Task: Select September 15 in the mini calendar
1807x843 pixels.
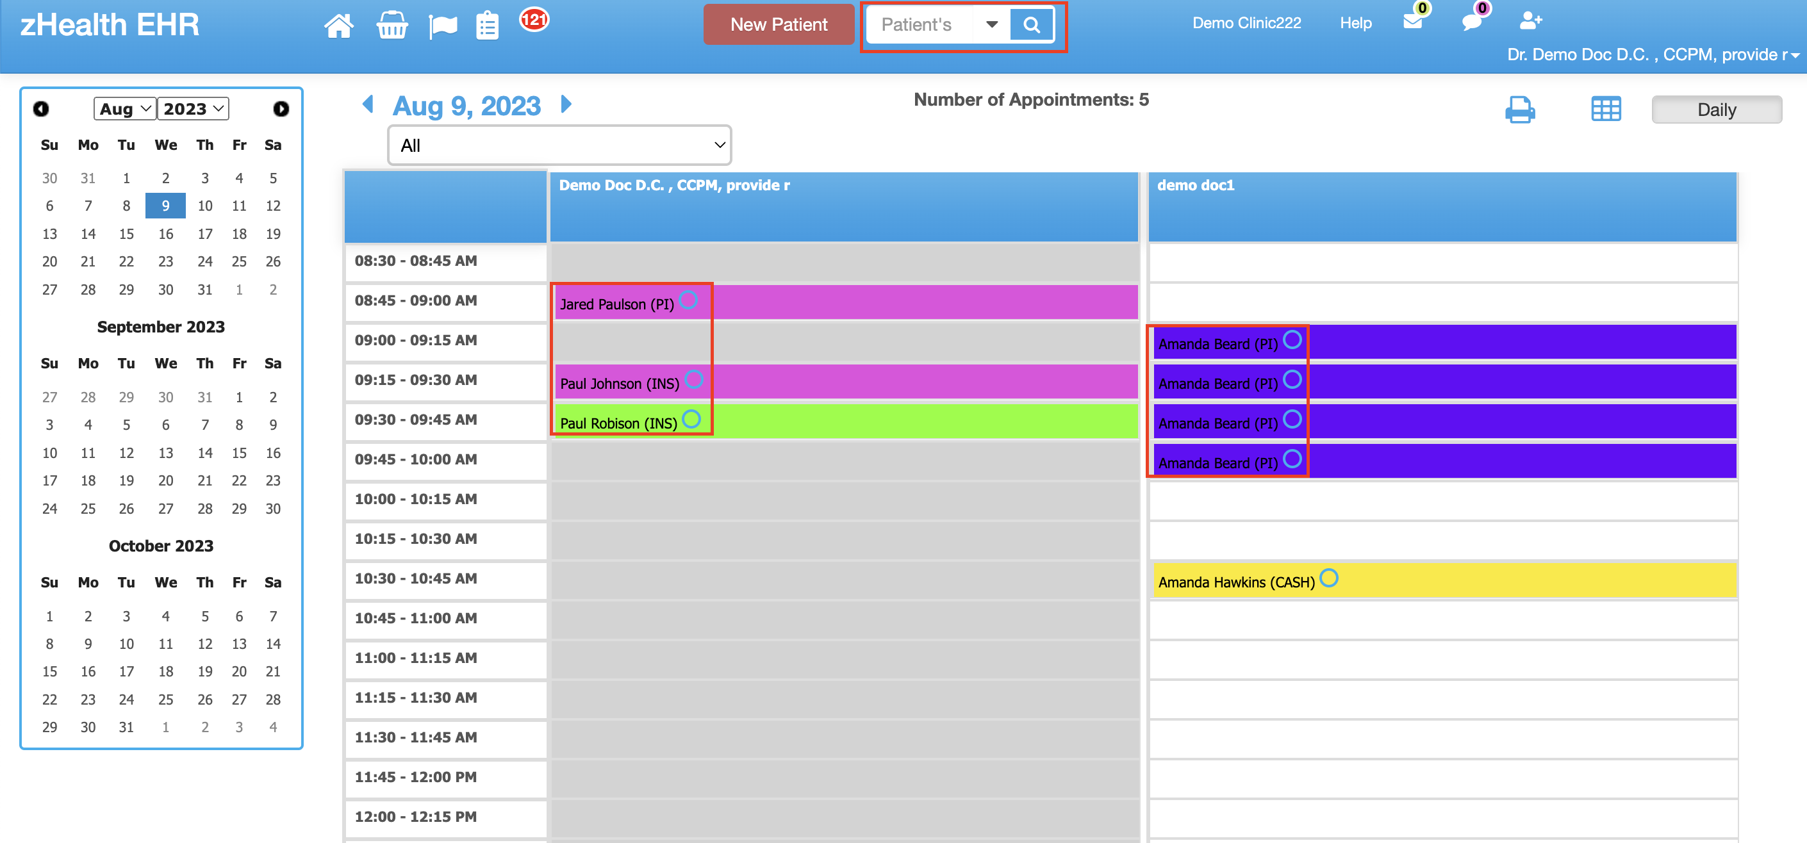Action: click(x=239, y=453)
